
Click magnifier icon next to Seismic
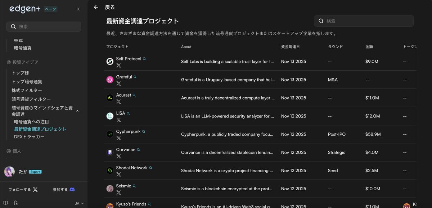click(134, 186)
